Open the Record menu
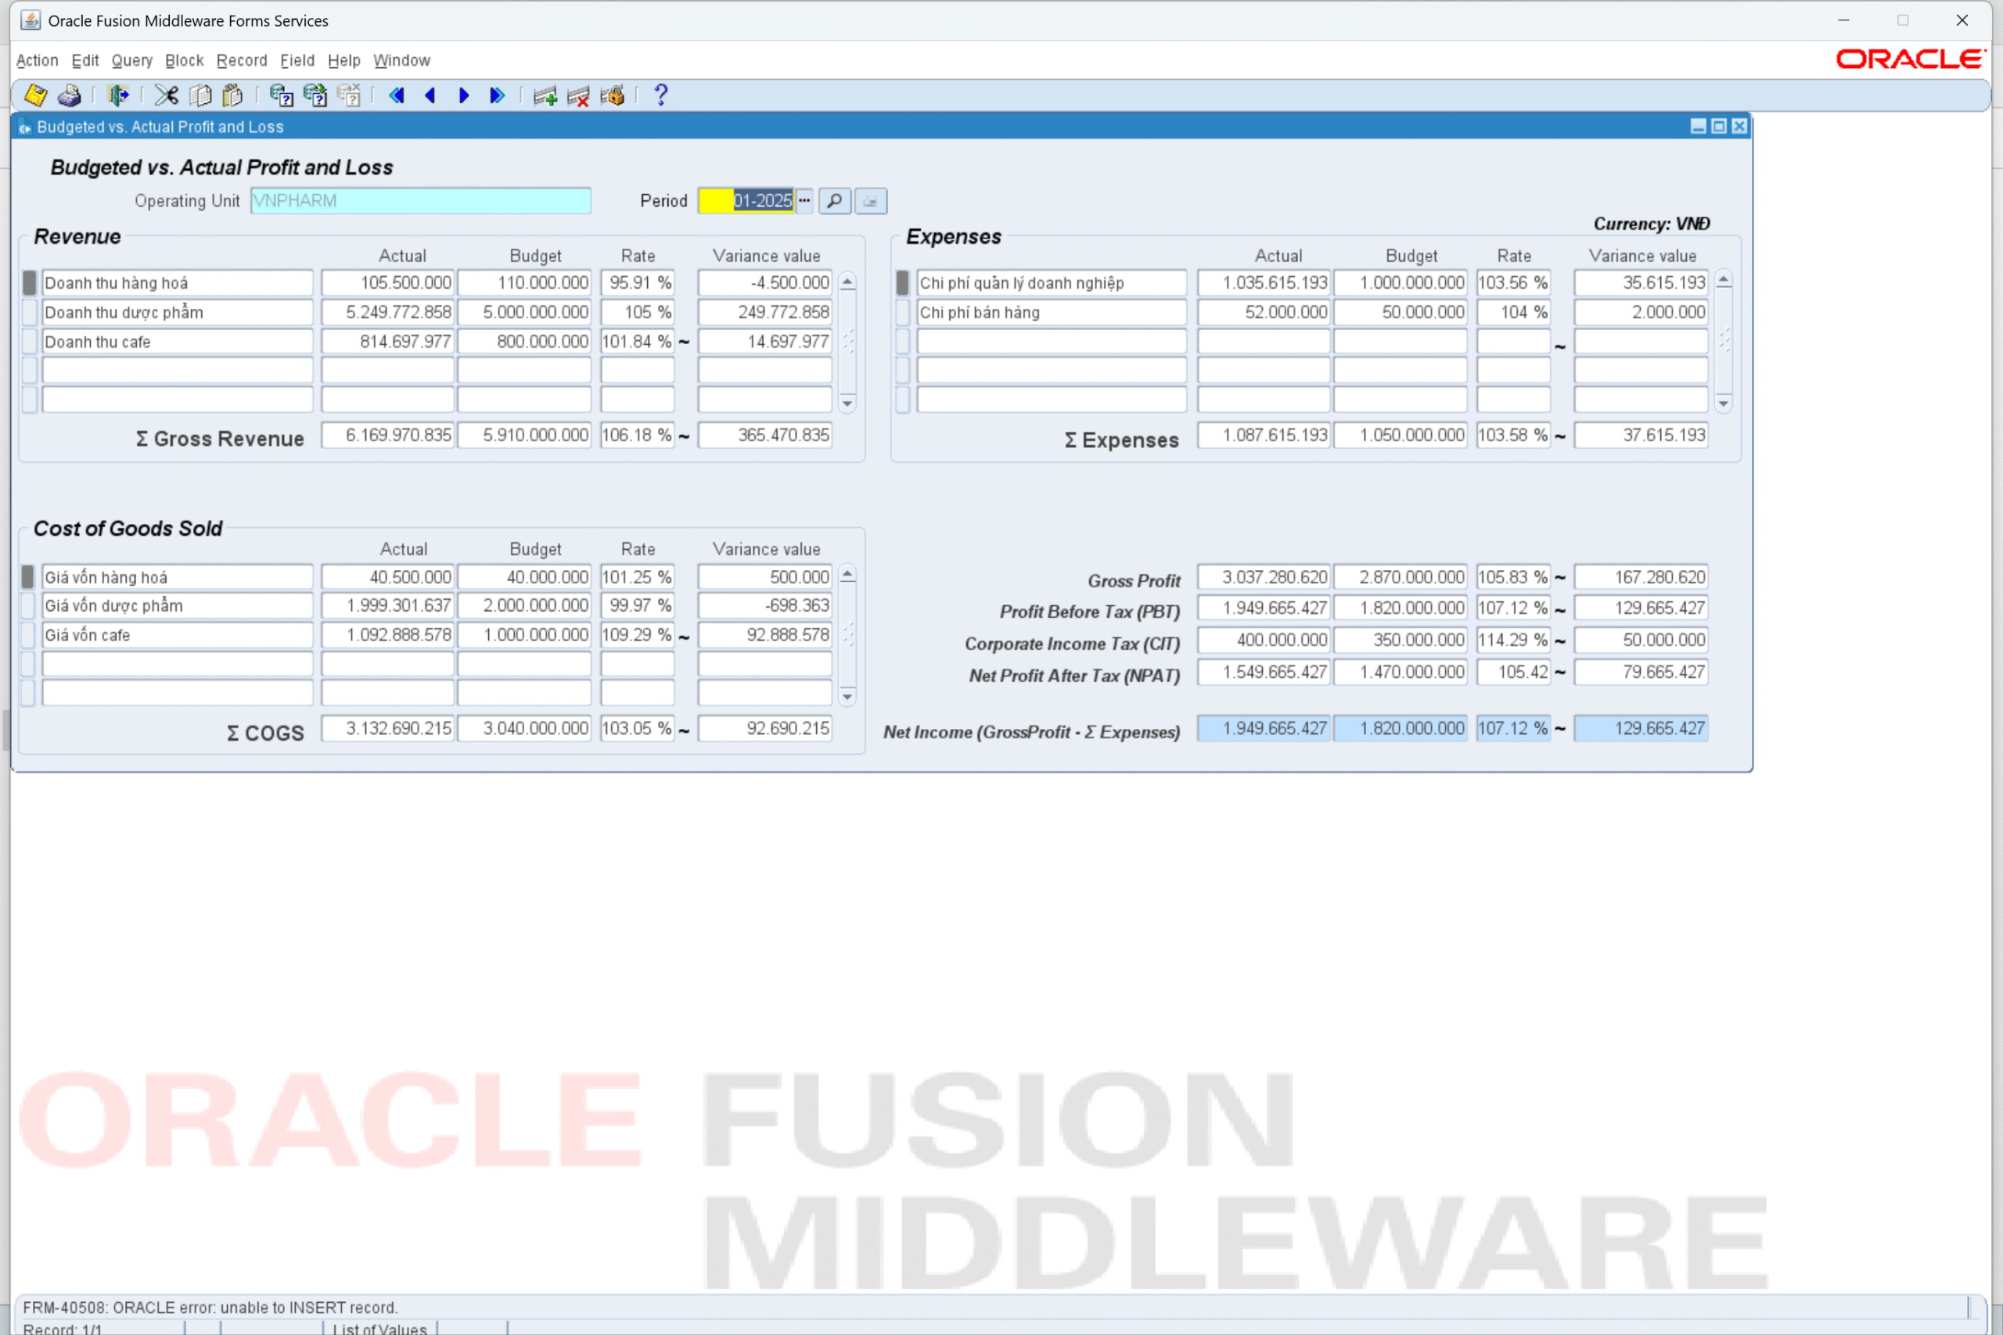The image size is (2003, 1335). click(242, 60)
